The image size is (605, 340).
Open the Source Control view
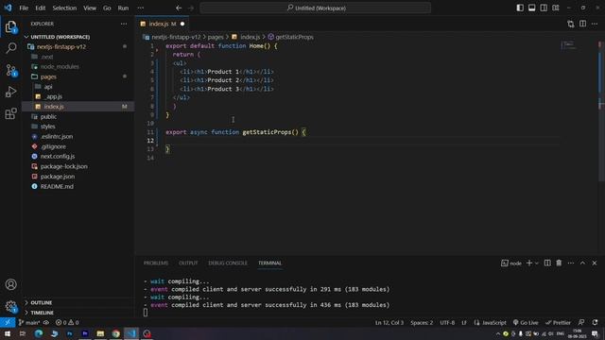point(10,70)
